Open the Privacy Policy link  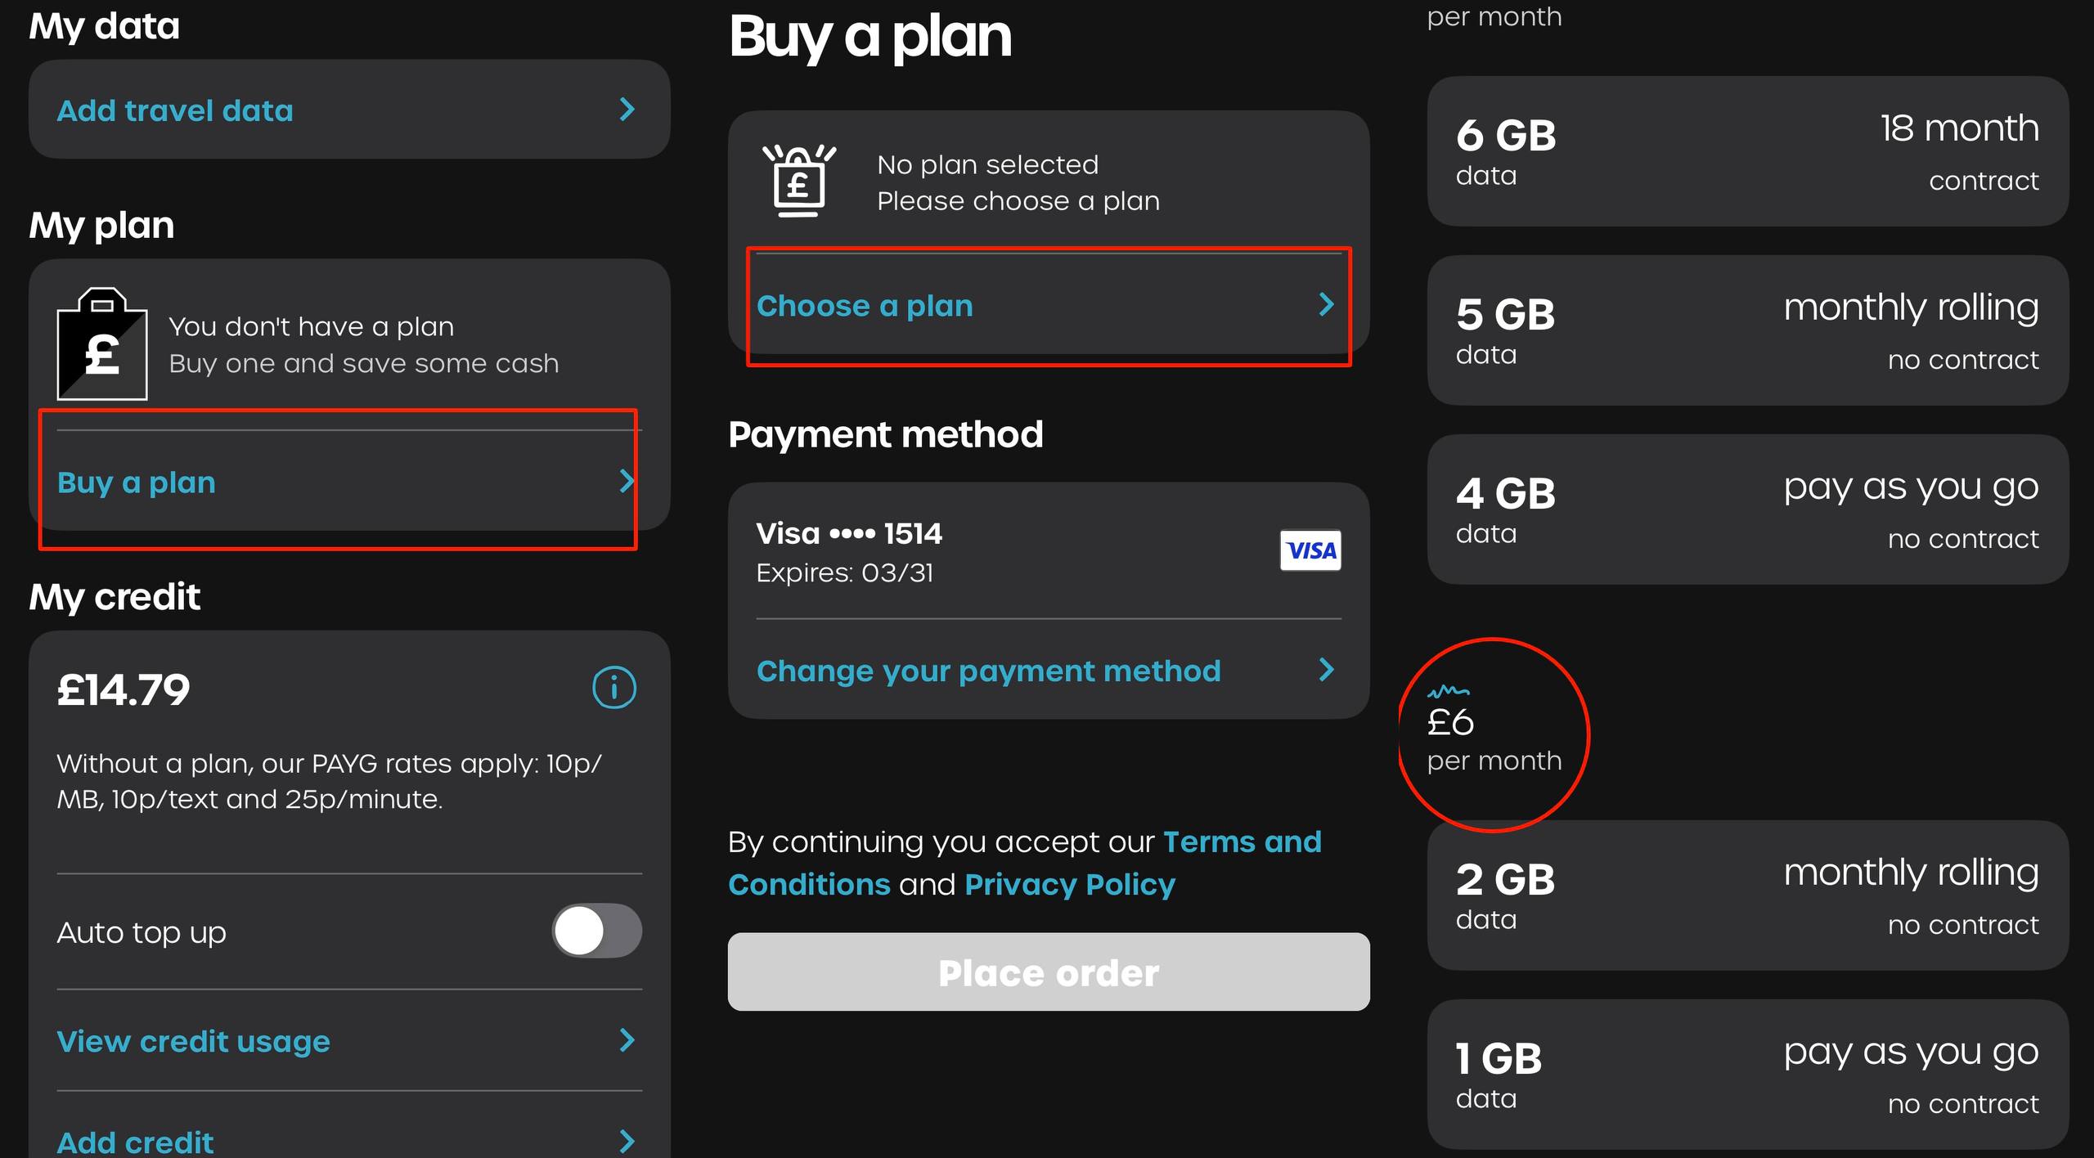tap(1070, 884)
